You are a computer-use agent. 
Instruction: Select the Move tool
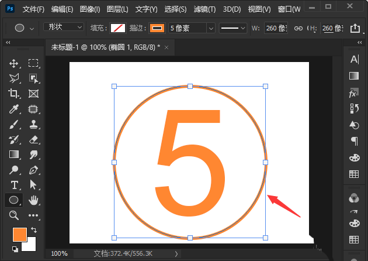tap(14, 63)
